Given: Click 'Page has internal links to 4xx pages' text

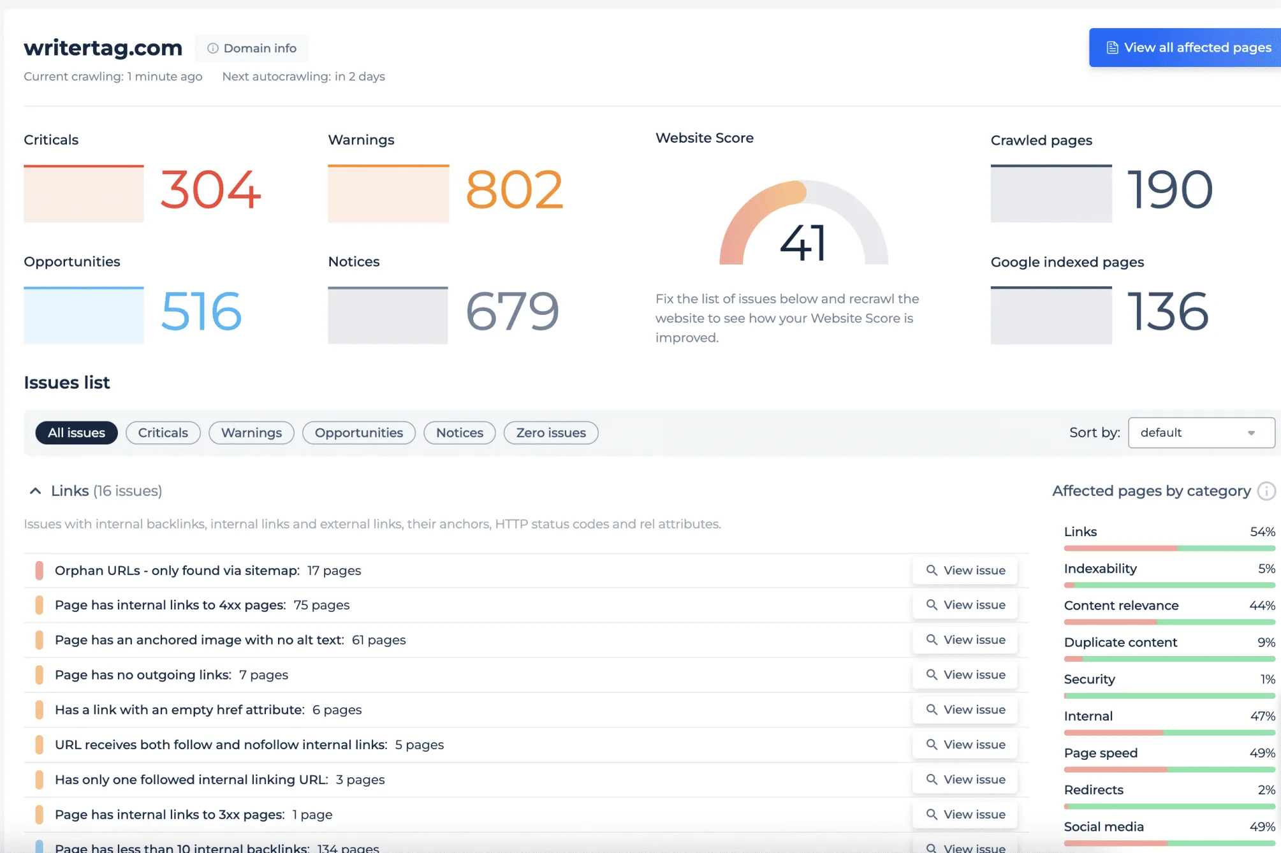Looking at the screenshot, I should [170, 605].
